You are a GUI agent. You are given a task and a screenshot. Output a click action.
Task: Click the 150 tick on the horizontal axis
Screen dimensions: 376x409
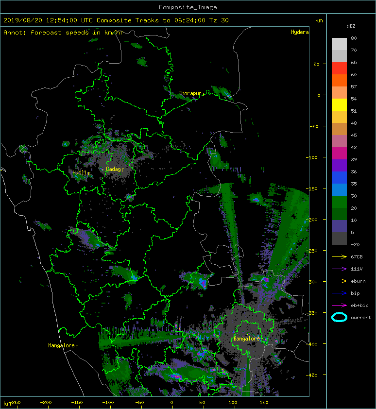pos(264,403)
